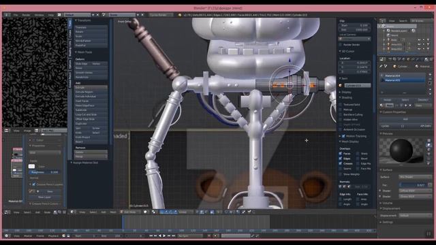Add new screen layout with plus icon
Screen dimensions: 436x245
coord(93,15)
